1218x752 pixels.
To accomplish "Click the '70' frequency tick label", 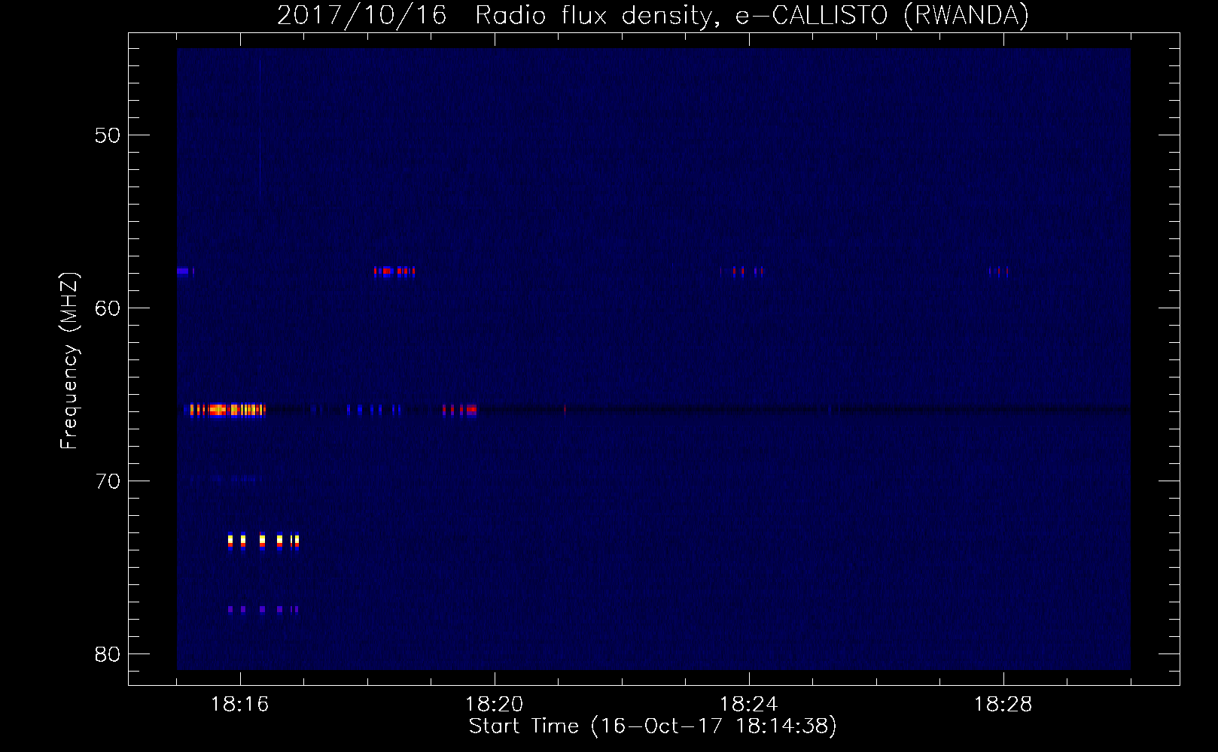I will point(108,481).
